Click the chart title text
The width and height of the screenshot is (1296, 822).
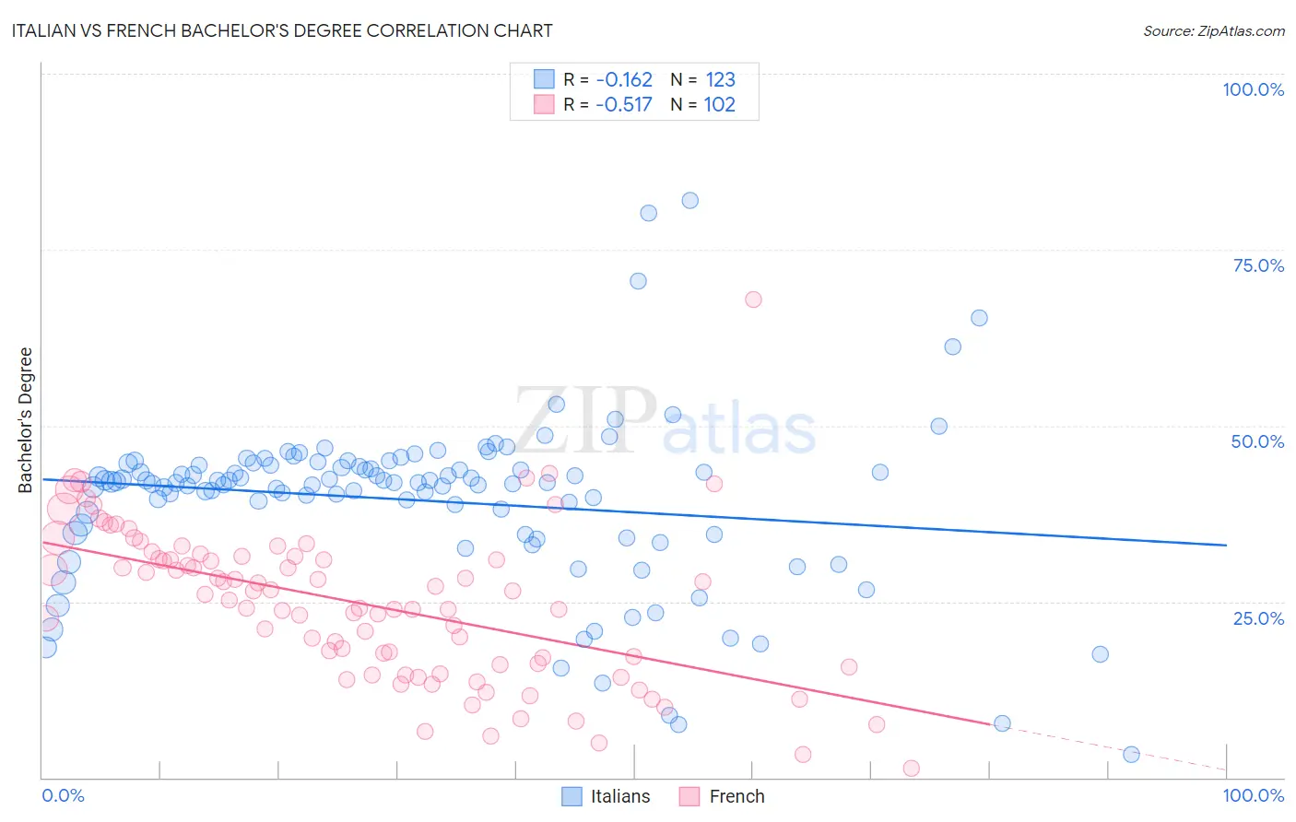click(x=282, y=30)
